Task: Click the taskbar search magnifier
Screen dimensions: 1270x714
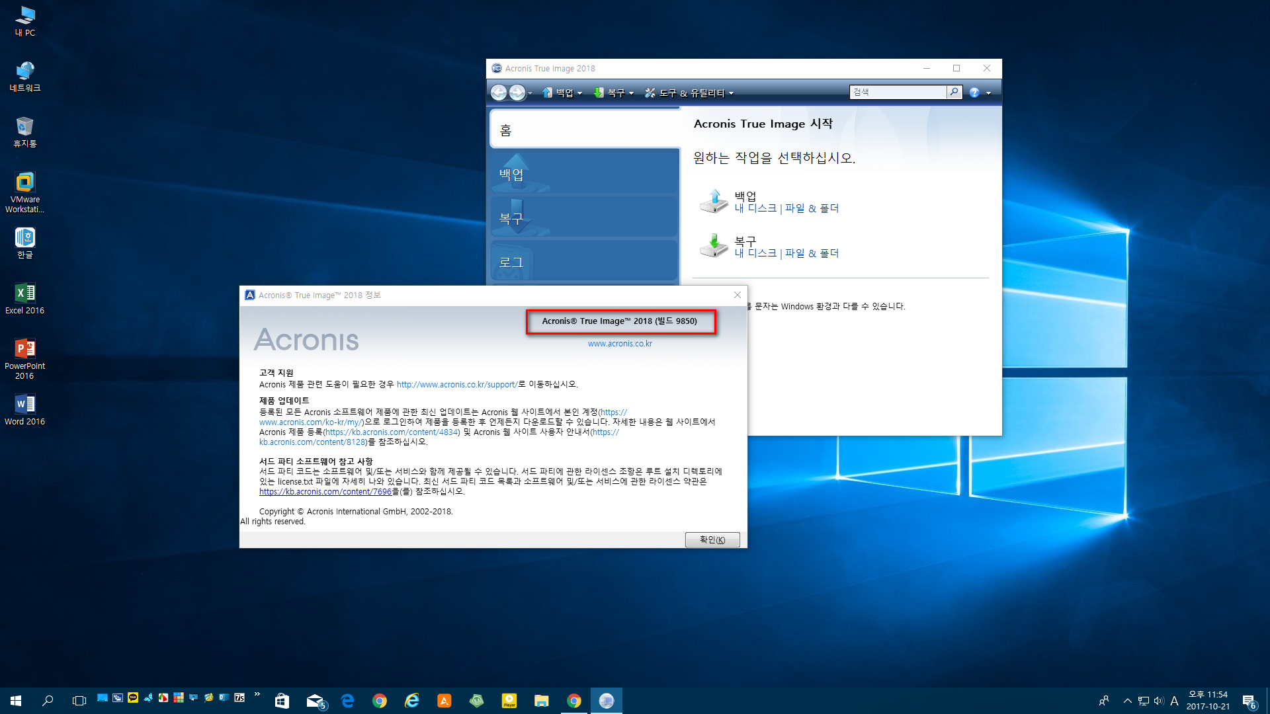Action: [x=48, y=701]
